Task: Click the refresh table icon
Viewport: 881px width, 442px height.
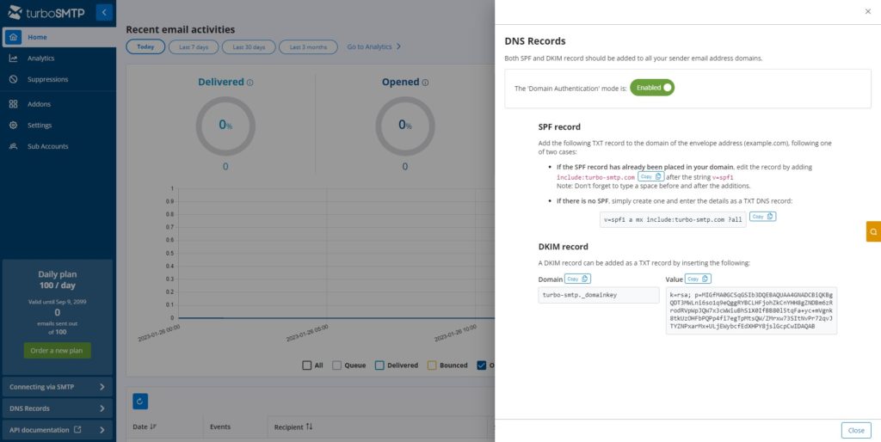Action: coord(140,401)
